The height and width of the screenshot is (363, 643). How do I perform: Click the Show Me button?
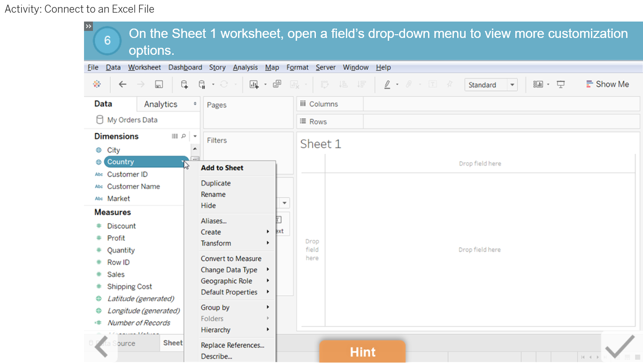click(607, 84)
